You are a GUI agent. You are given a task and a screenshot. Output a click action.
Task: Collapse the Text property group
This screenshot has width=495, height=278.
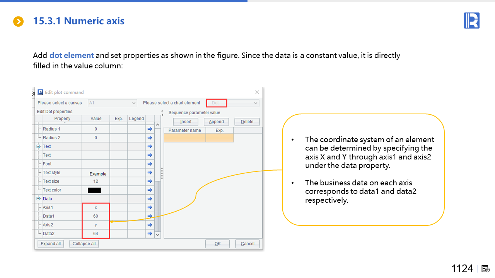[x=39, y=147]
